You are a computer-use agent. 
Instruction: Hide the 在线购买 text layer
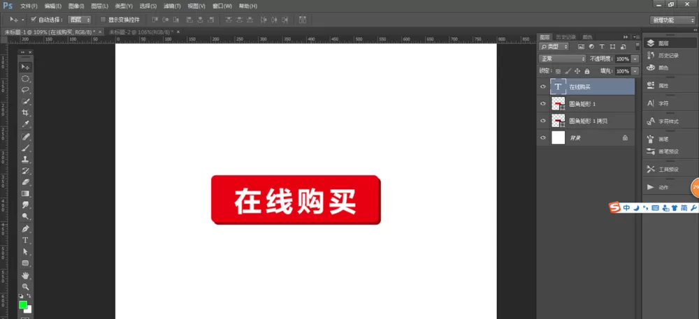tap(543, 87)
